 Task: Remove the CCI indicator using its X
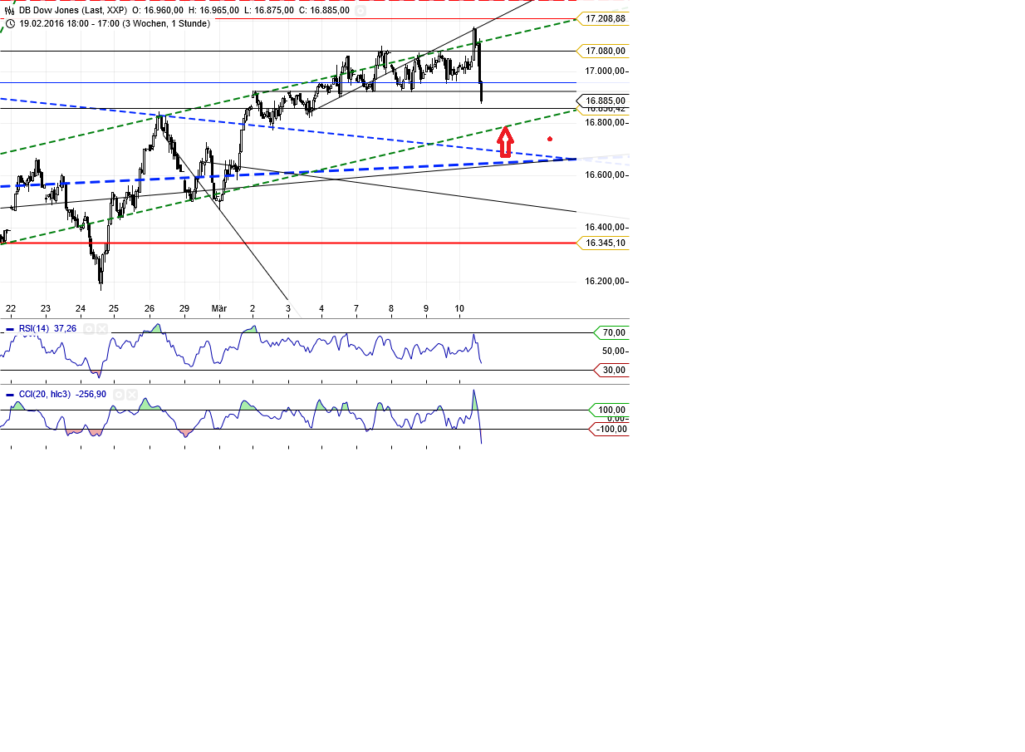[x=132, y=395]
